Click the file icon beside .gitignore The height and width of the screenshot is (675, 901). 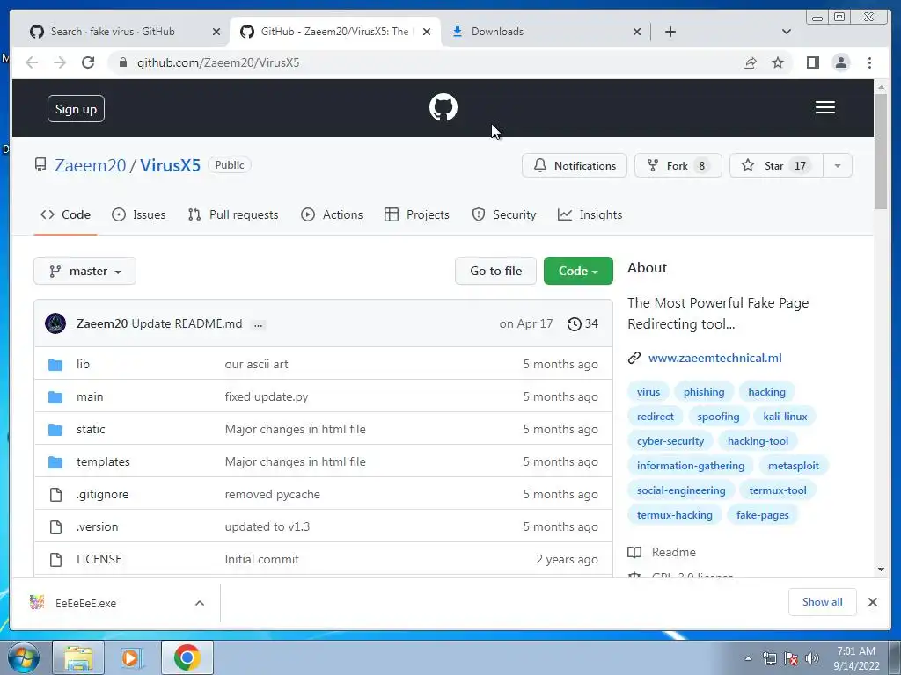55,494
